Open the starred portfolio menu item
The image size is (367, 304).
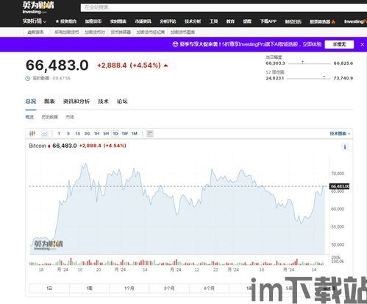(x=66, y=21)
